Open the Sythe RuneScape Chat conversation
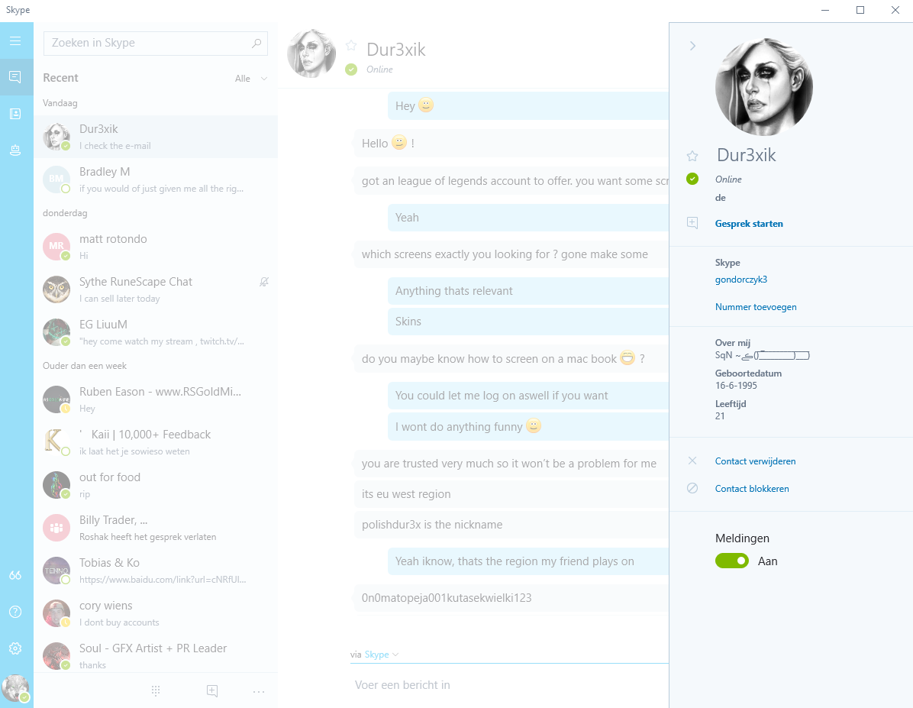 tap(156, 289)
